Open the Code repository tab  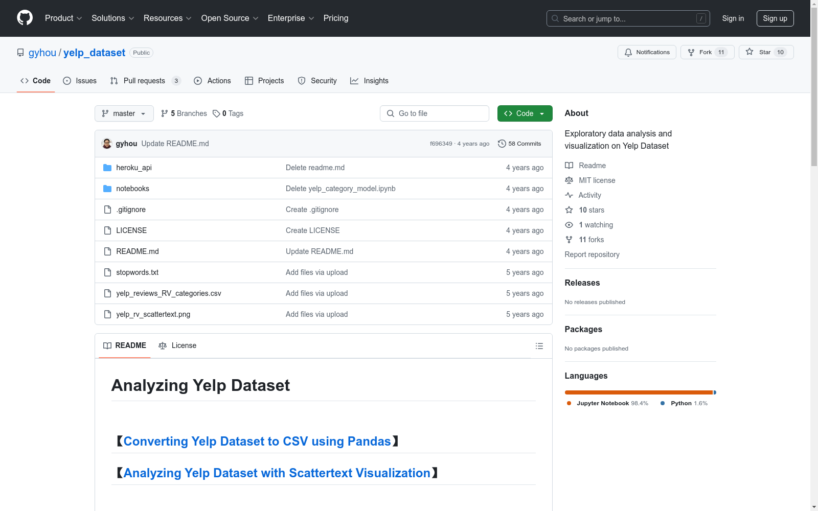pyautogui.click(x=36, y=81)
